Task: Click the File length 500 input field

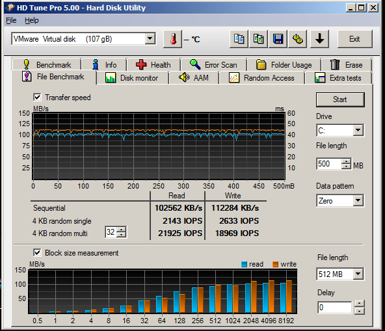Action: (x=329, y=164)
